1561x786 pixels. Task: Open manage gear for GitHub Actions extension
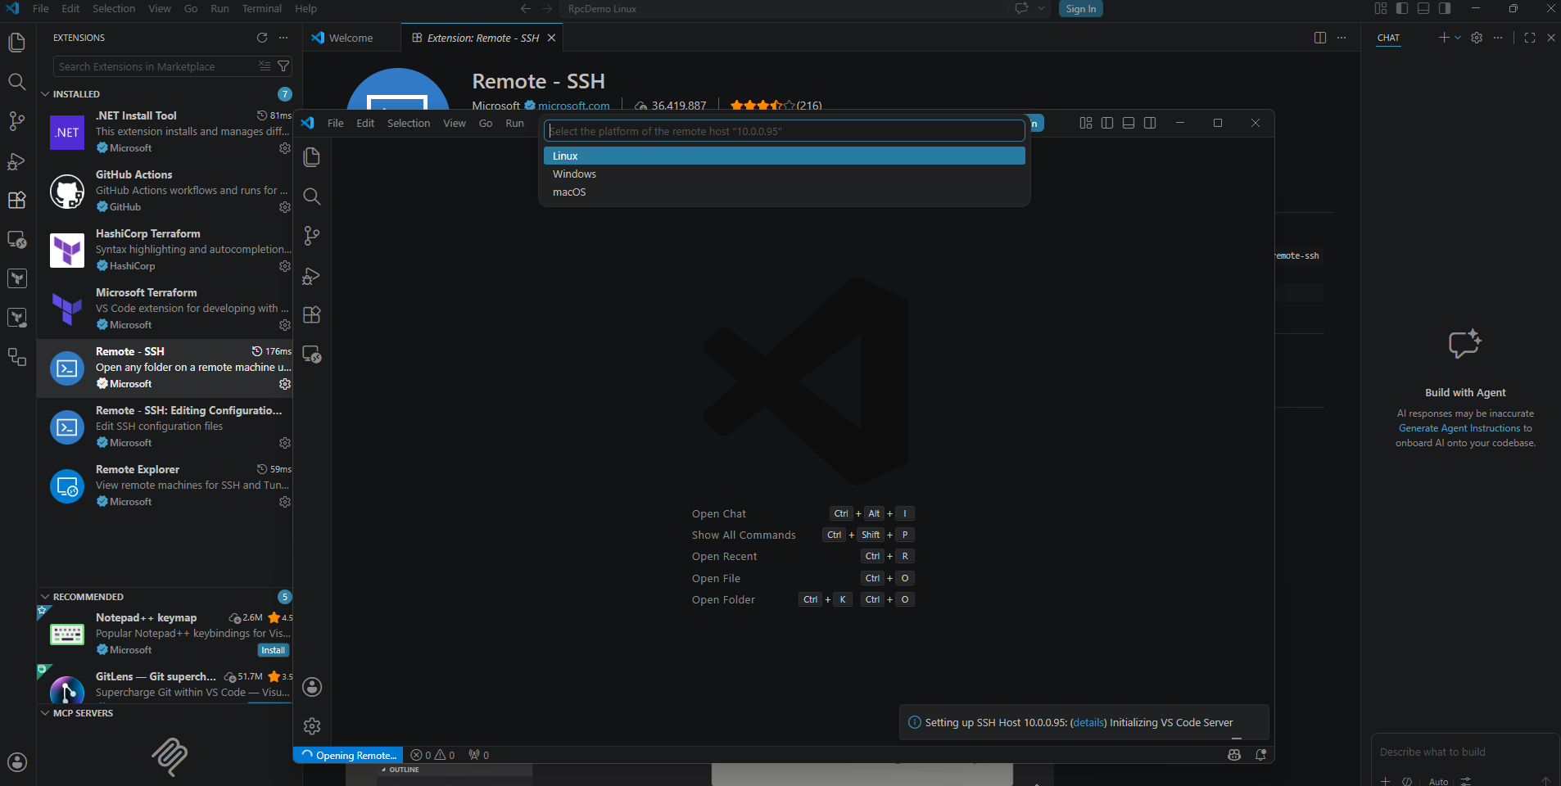[x=285, y=207]
